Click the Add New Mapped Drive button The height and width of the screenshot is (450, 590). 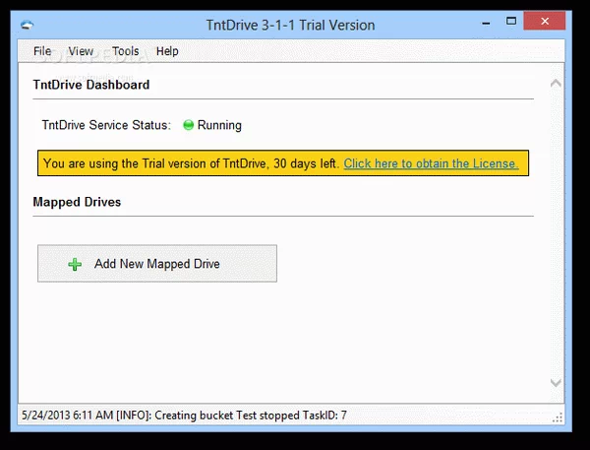[157, 264]
